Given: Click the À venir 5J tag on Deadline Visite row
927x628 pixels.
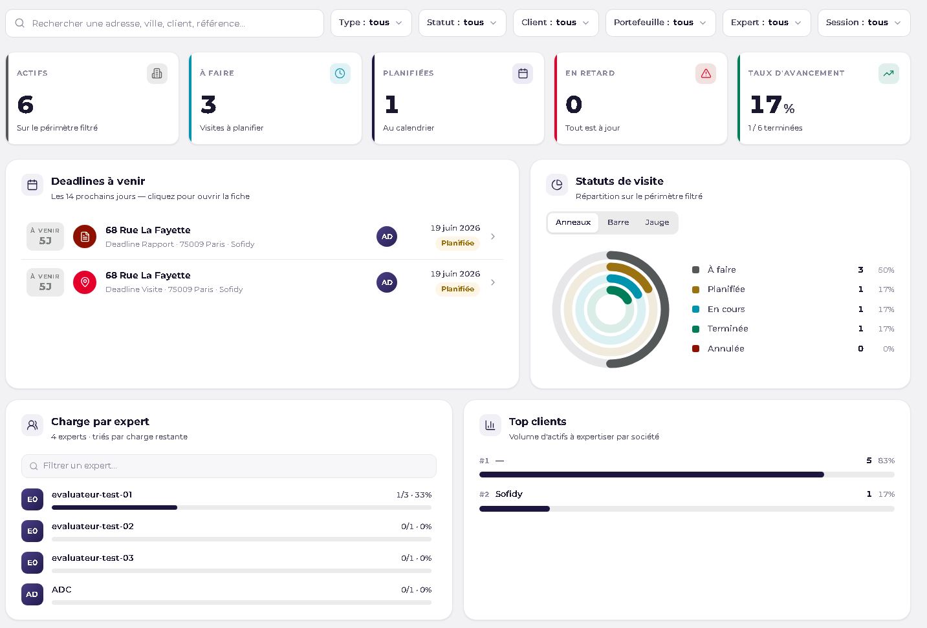Looking at the screenshot, I should pyautogui.click(x=45, y=282).
